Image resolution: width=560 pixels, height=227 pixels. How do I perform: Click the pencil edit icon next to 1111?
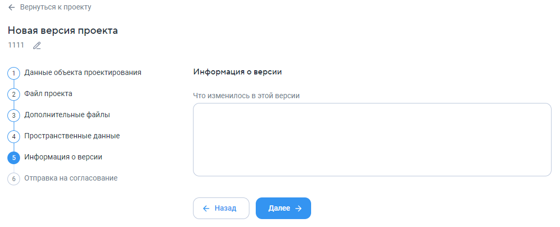pyautogui.click(x=37, y=46)
